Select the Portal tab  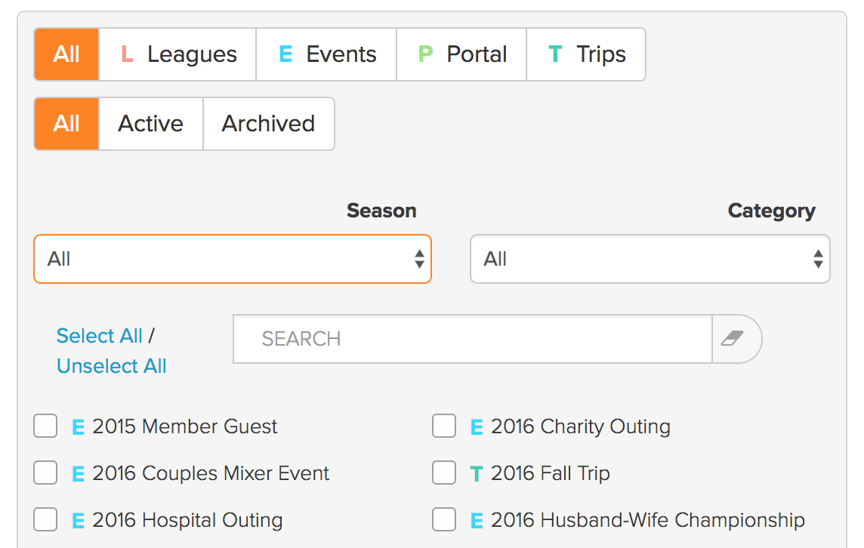point(461,54)
